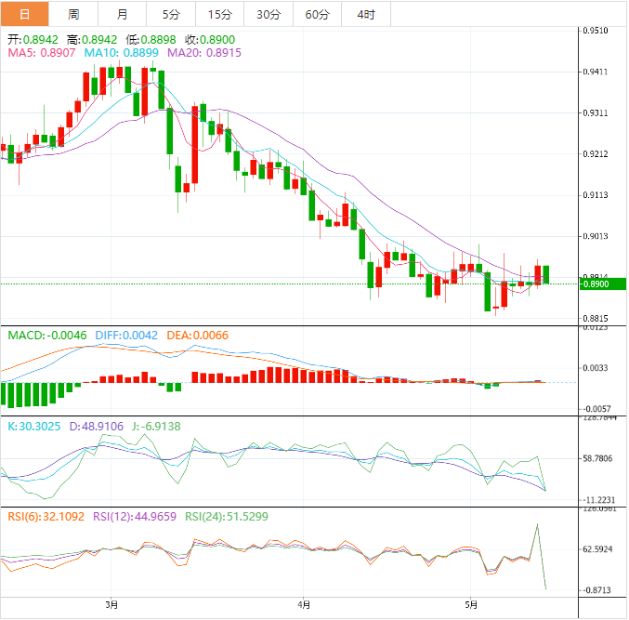
Task: Switch to the 日 daily chart tab
Action: [24, 14]
